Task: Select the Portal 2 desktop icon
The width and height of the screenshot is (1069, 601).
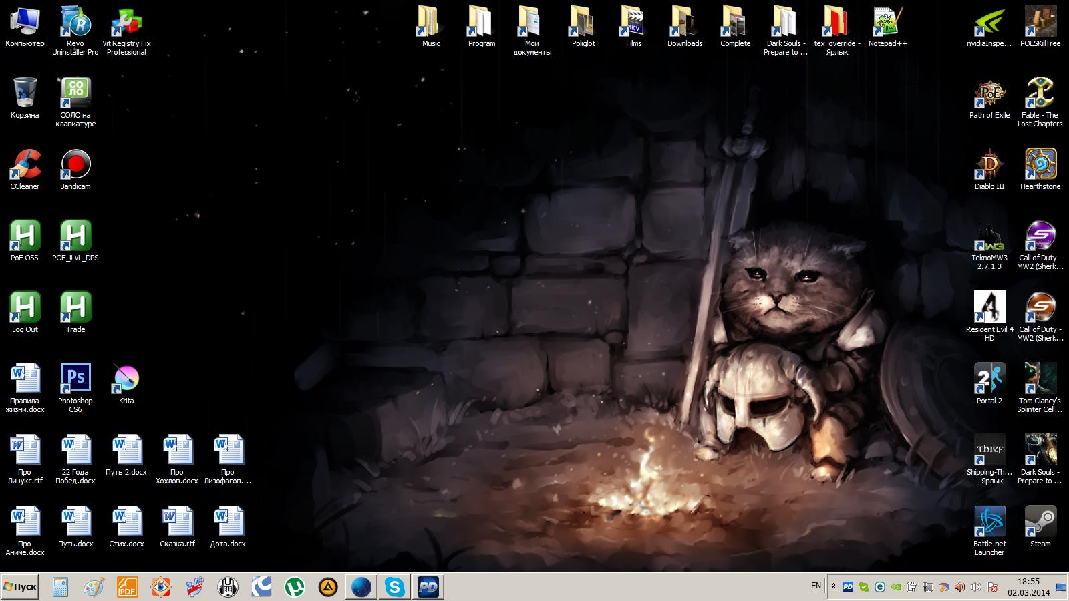Action: [989, 379]
